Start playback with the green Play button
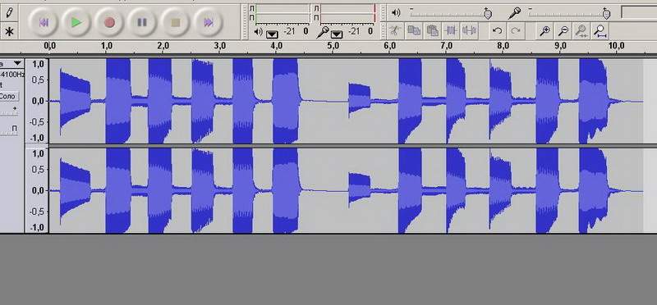Image resolution: width=657 pixels, height=305 pixels. [76, 22]
